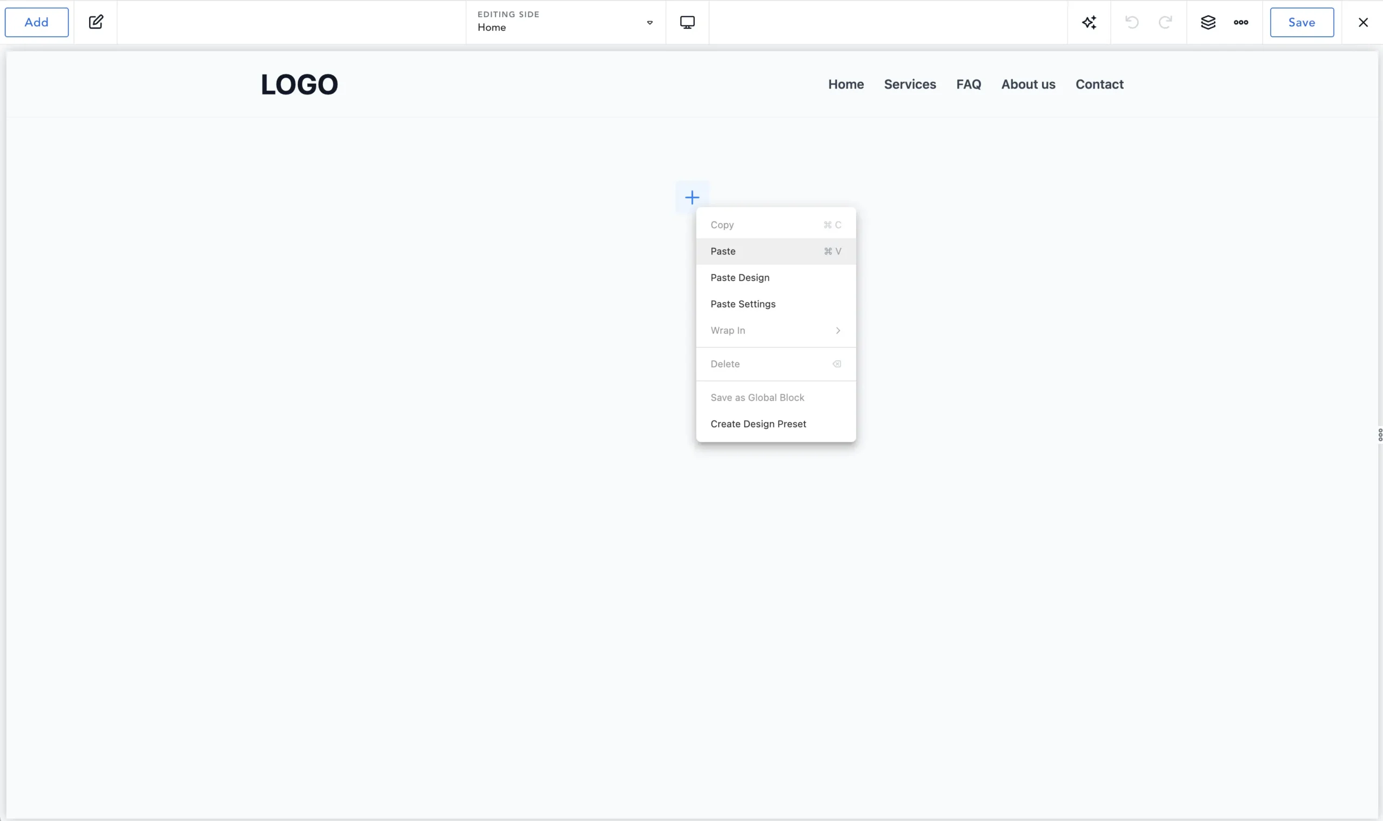Switch device view with the desktop monitor icon

click(687, 22)
